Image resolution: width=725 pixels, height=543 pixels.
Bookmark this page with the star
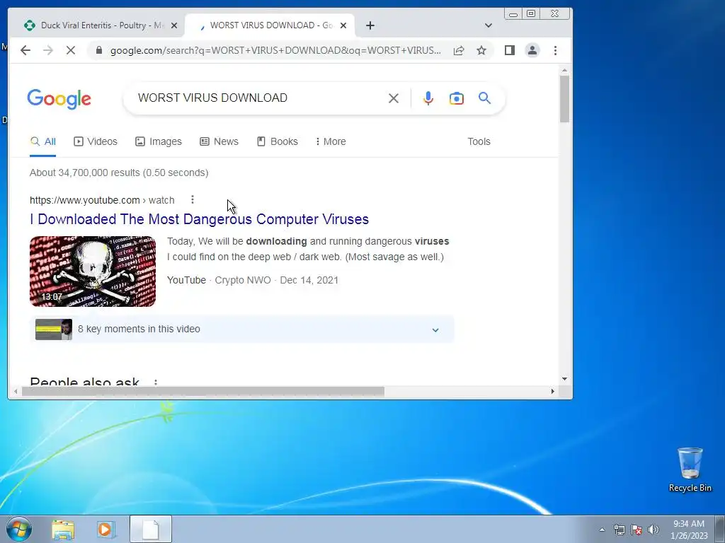pos(481,50)
